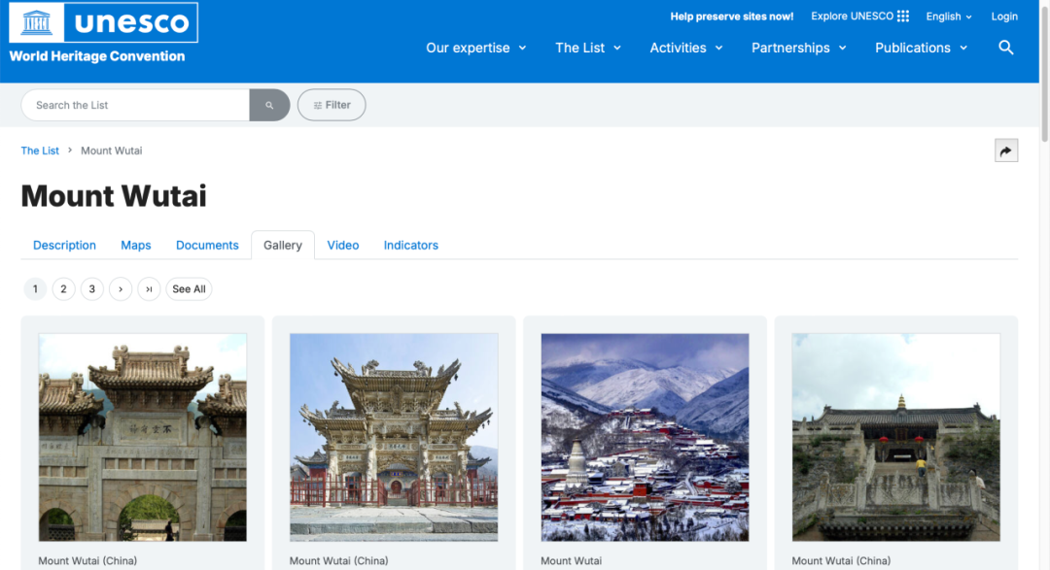Screen dimensions: 1050x570
Task: Click the share arrow icon
Action: pos(1006,151)
